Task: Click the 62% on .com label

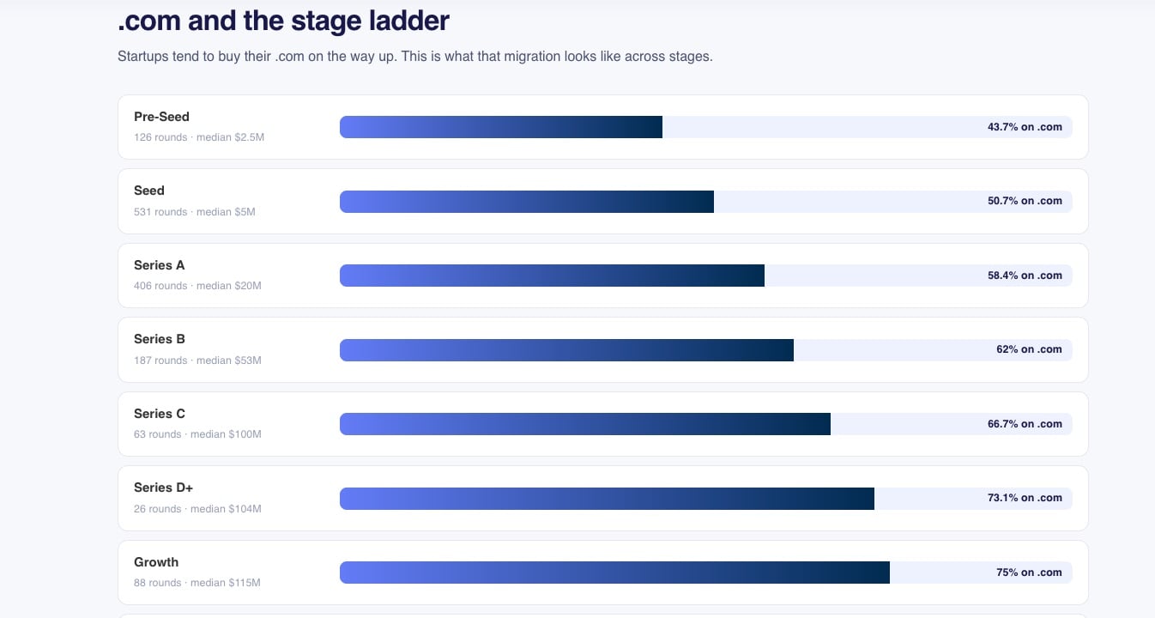Action: tap(1029, 349)
